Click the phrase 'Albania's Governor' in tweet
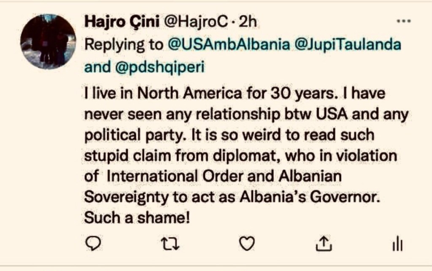This screenshot has height=271, width=432. coord(310,197)
